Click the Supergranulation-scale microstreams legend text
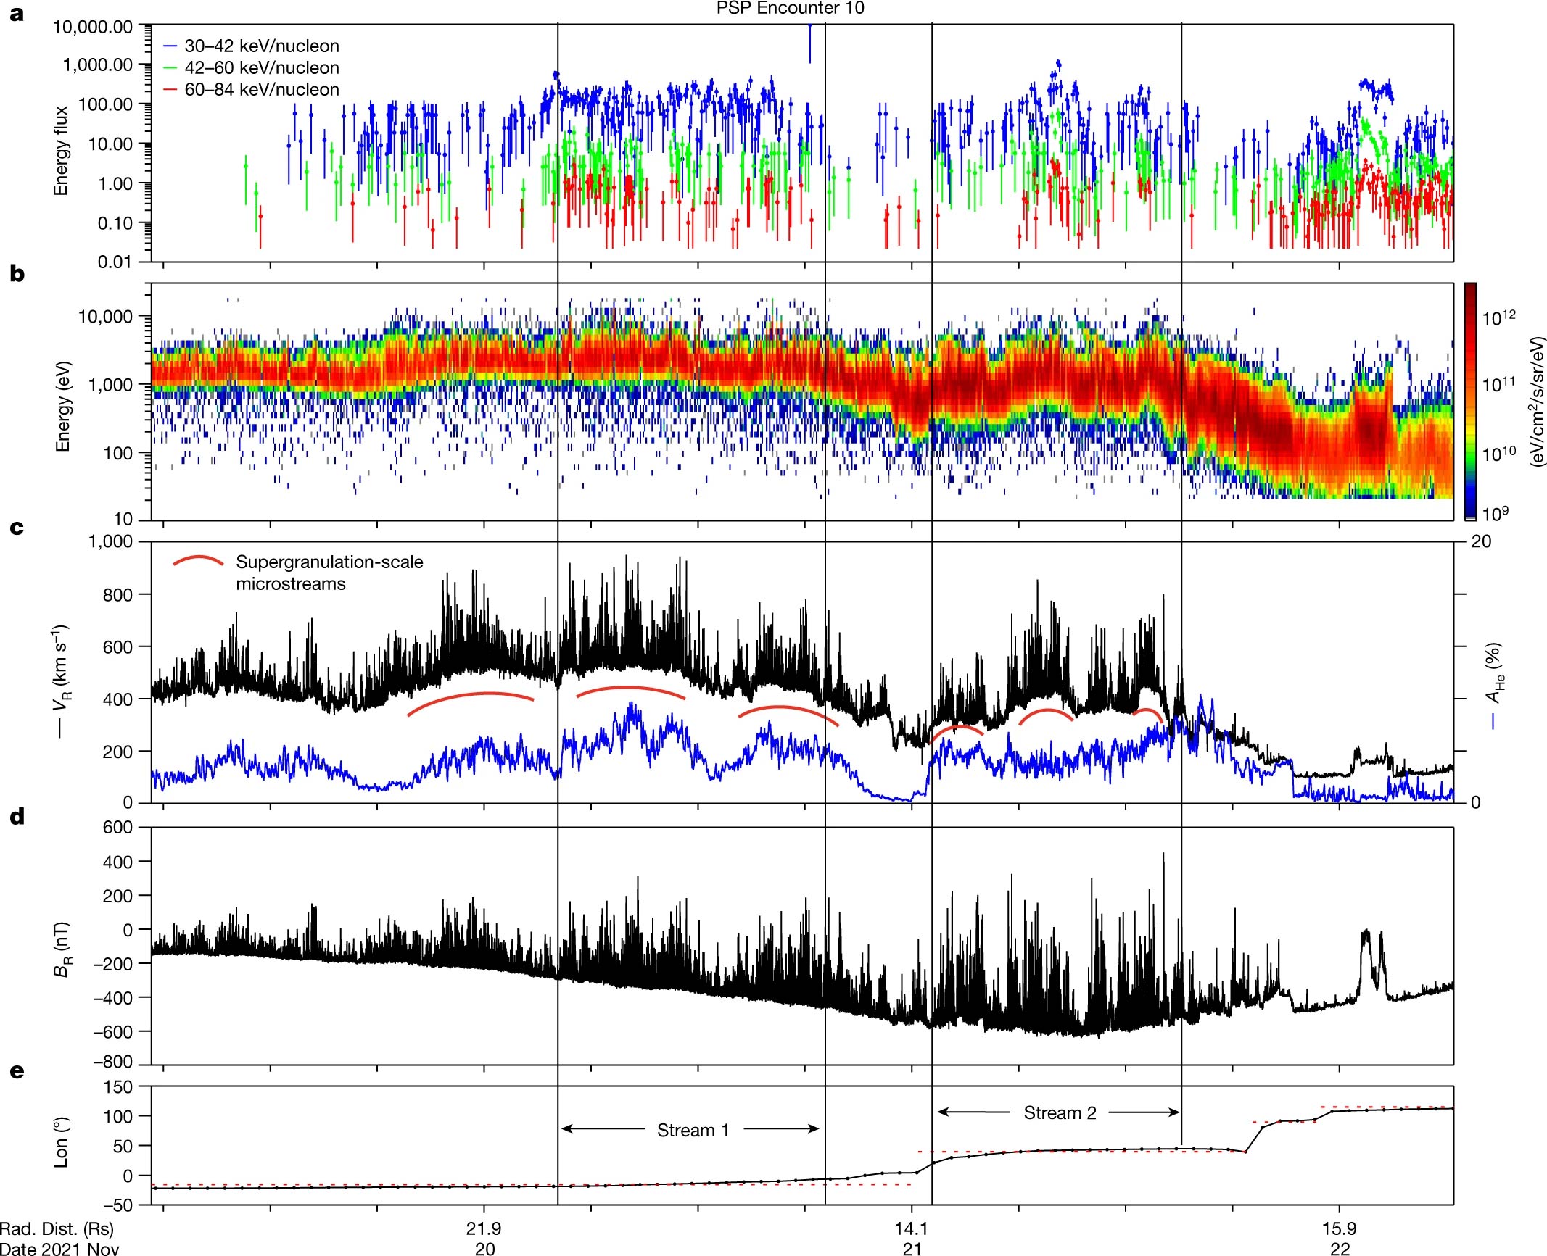 (x=329, y=573)
